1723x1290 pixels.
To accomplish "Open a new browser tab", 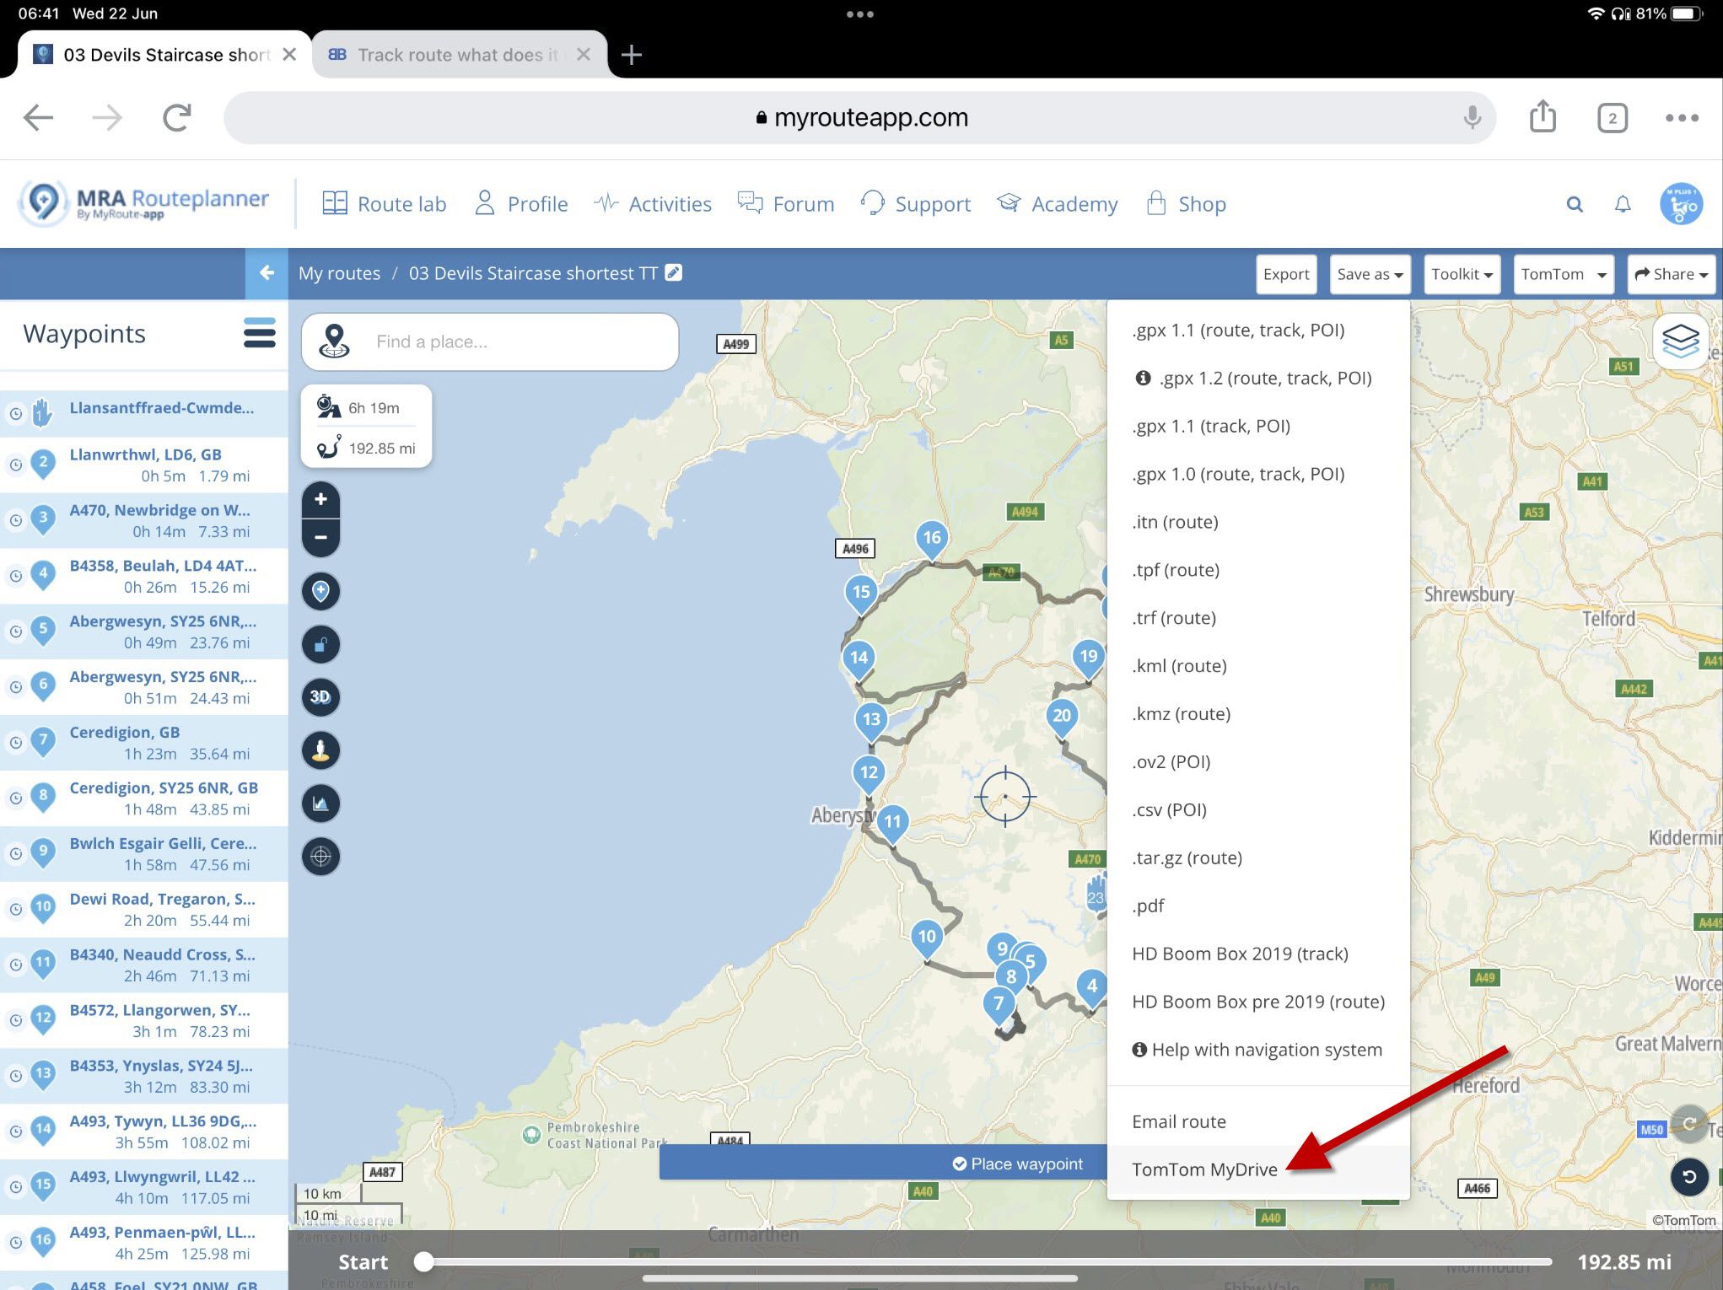I will [x=632, y=55].
